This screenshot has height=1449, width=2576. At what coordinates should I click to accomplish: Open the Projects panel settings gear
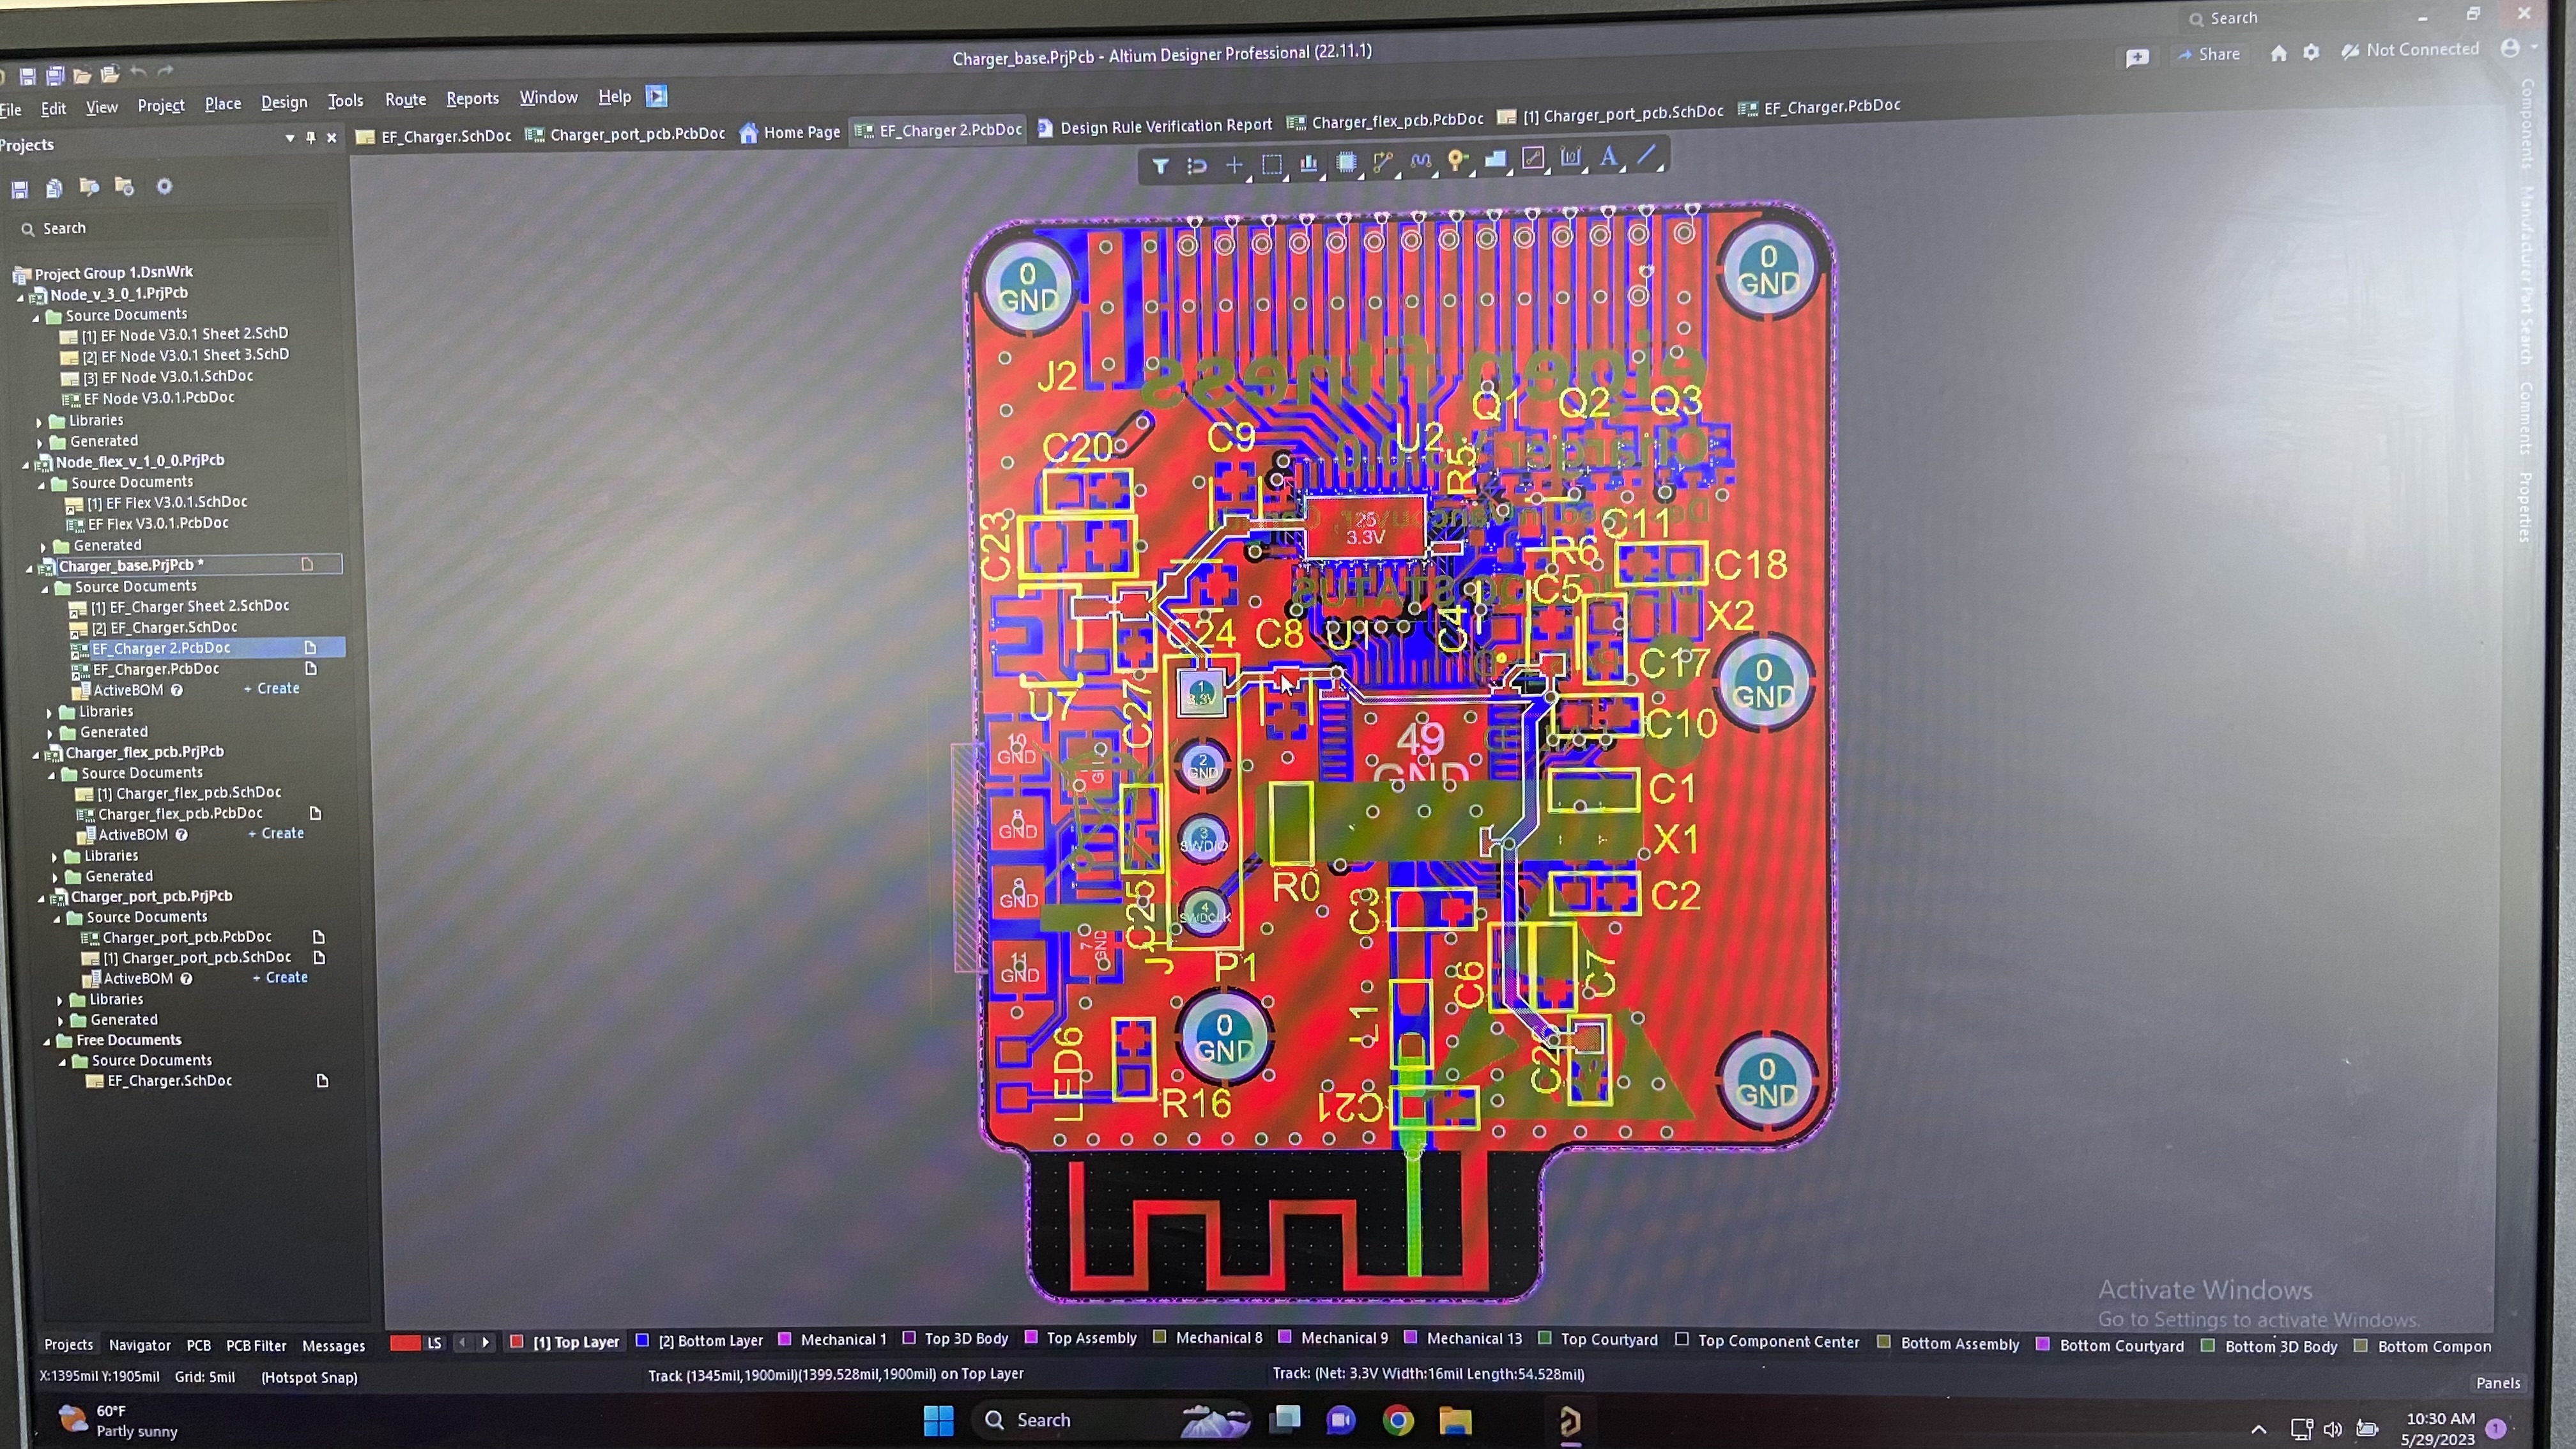click(x=165, y=186)
